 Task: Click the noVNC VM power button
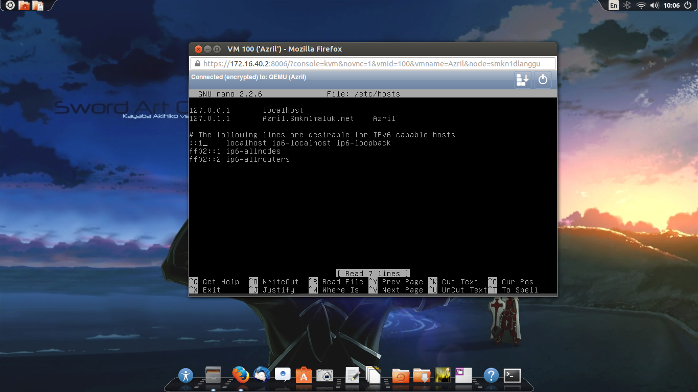click(x=543, y=80)
